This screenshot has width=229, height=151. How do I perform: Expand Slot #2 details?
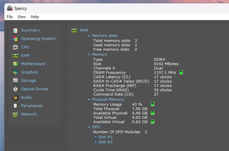(96, 142)
